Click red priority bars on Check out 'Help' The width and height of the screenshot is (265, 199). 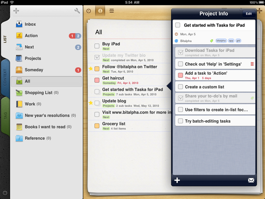click(252, 64)
